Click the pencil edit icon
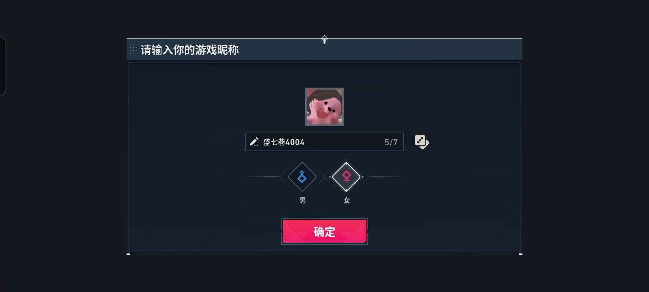The height and width of the screenshot is (292, 649). (x=254, y=142)
